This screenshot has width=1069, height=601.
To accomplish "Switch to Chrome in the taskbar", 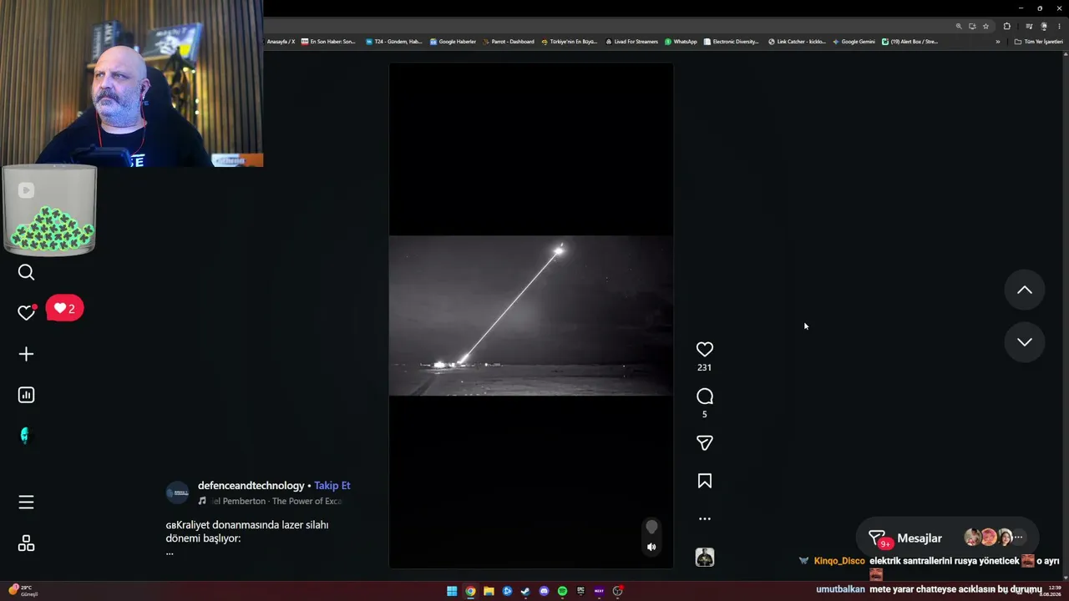I will (x=470, y=591).
